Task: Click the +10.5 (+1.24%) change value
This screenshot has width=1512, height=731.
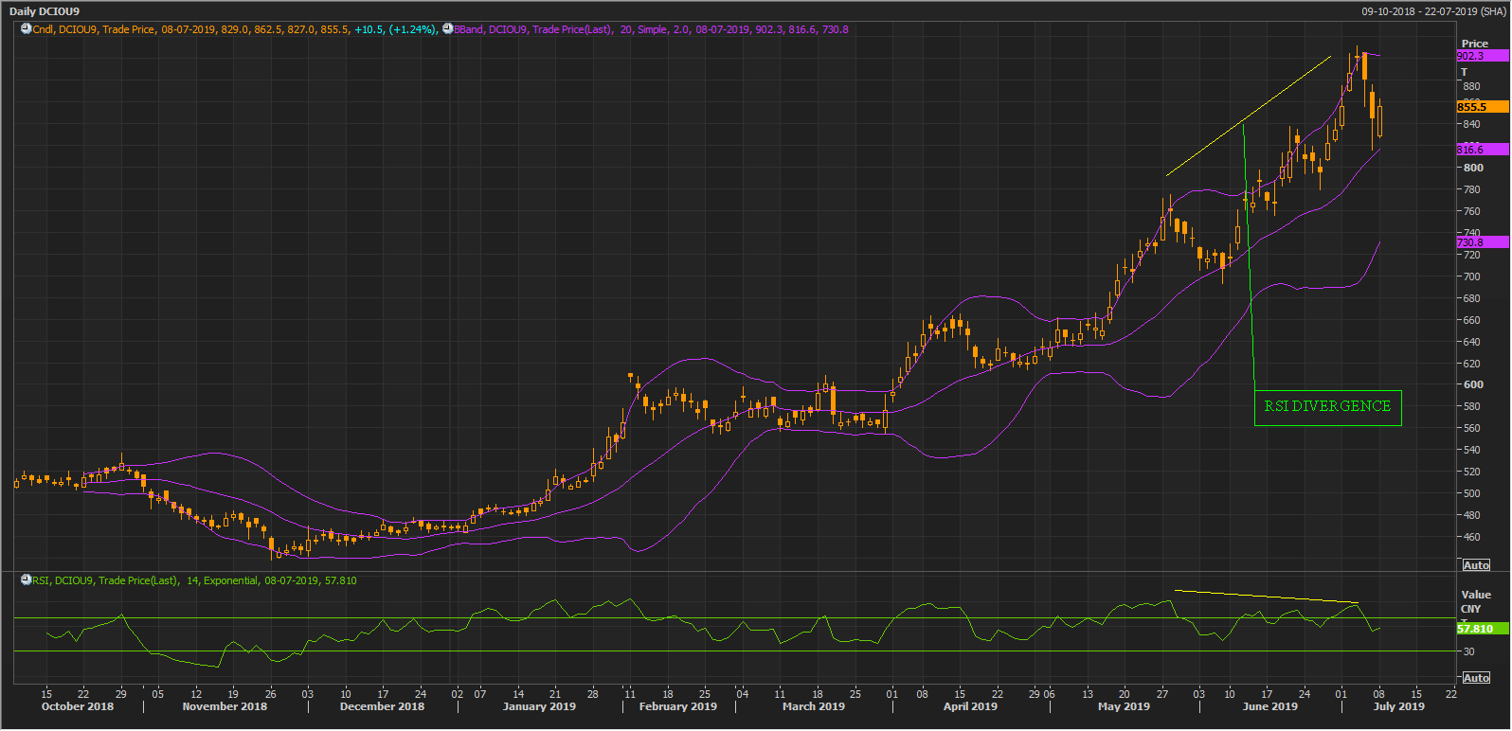Action: tap(396, 29)
